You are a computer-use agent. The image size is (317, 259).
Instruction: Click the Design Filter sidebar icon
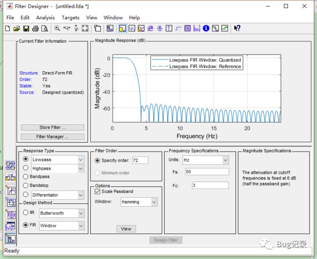point(10,239)
